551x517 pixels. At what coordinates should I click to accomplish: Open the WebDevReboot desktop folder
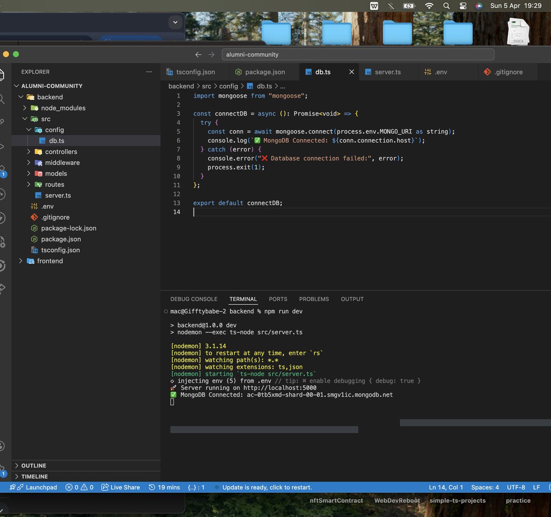point(397,500)
